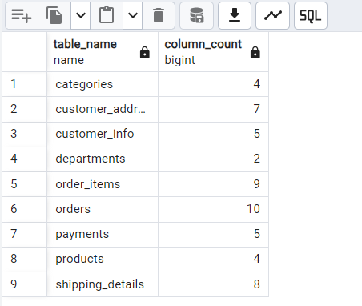The image size is (362, 306).
Task: Click the customer_info cell
Action: pos(103,134)
